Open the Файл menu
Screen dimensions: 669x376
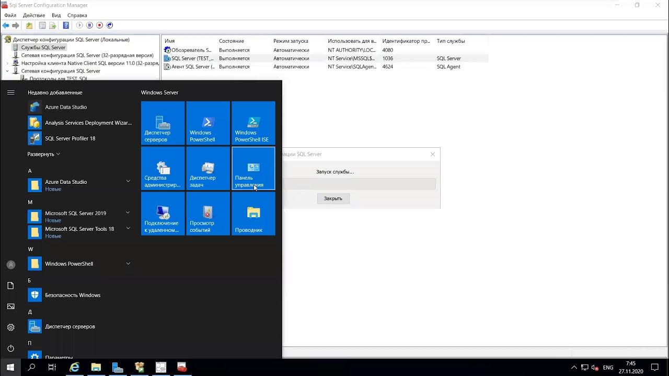pos(10,15)
